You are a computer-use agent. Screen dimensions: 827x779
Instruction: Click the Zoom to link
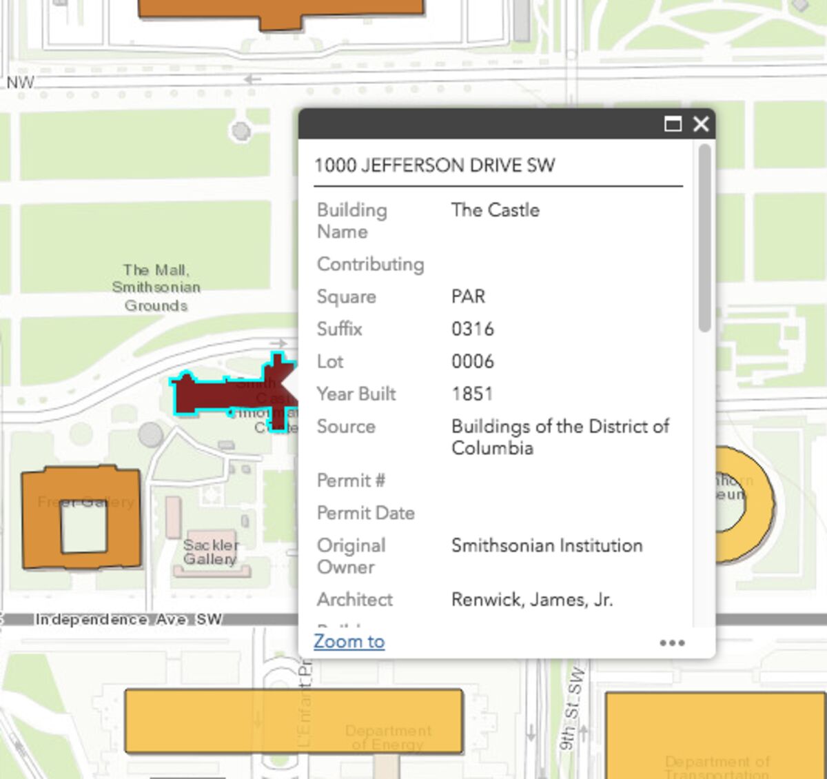[x=349, y=641]
